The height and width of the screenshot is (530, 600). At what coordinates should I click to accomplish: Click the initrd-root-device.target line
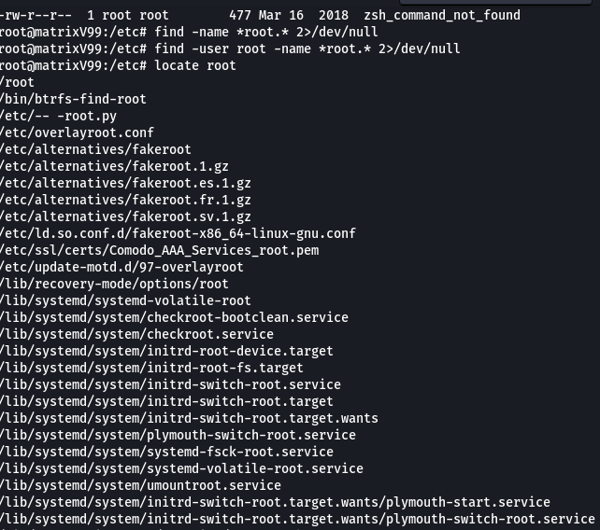coord(166,351)
